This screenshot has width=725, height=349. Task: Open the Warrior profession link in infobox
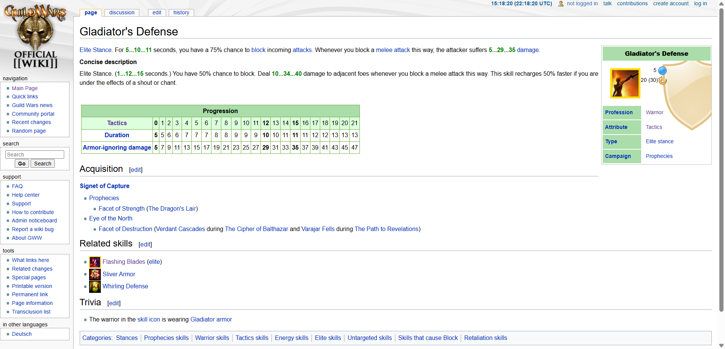pyautogui.click(x=654, y=112)
